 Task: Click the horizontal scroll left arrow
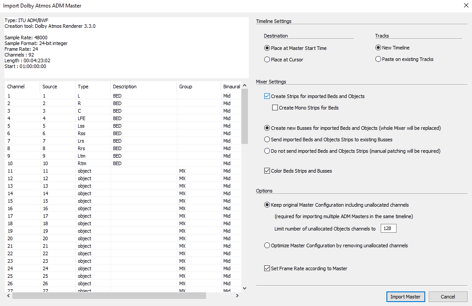[x=8, y=296]
